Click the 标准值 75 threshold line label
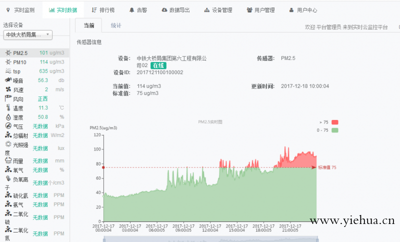 (327, 167)
